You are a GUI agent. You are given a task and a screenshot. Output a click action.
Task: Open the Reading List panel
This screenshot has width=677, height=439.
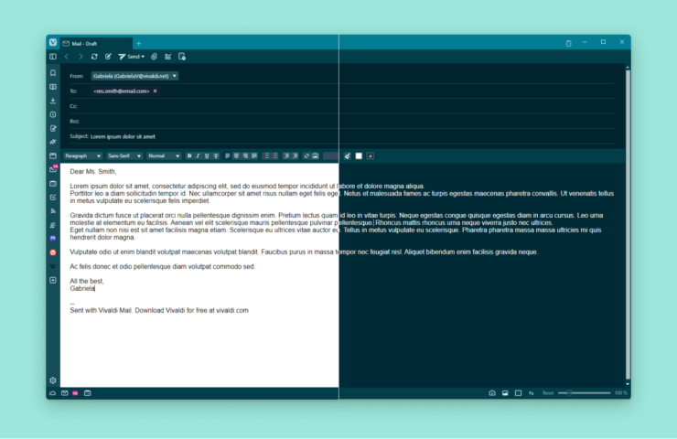coord(53,87)
